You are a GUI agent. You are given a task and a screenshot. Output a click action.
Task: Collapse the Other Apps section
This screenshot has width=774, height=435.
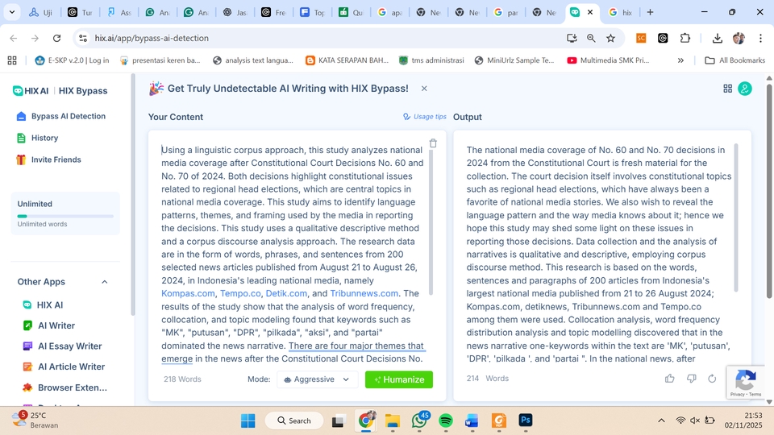(105, 282)
